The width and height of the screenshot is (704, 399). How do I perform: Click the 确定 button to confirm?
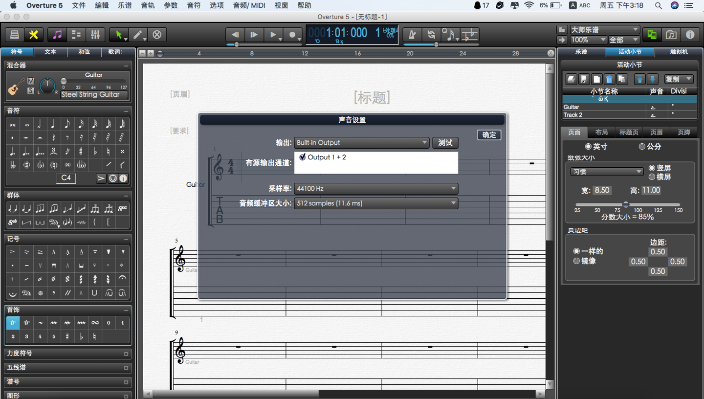(x=488, y=135)
